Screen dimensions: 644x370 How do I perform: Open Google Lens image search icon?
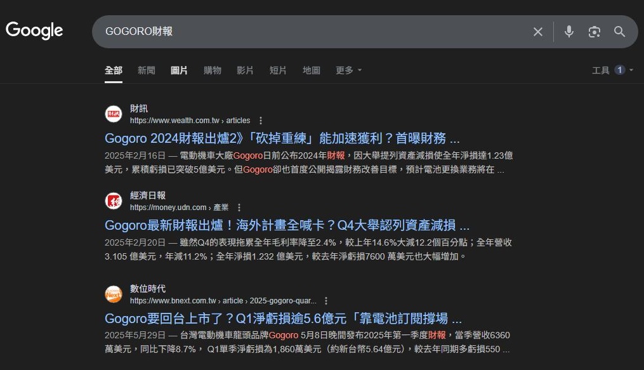(595, 32)
